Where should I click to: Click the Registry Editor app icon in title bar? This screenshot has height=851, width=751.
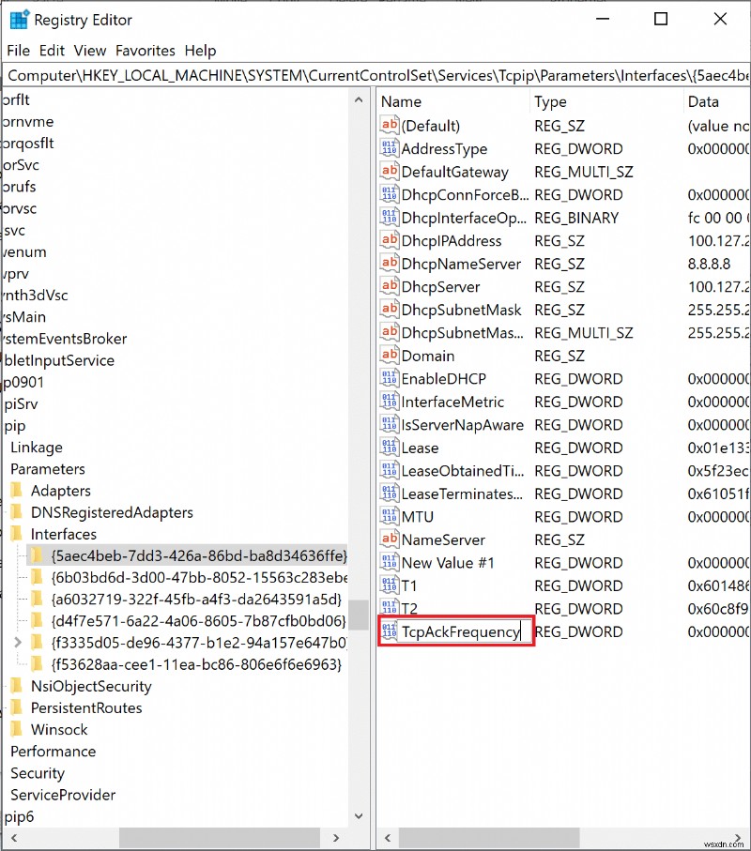pos(19,20)
